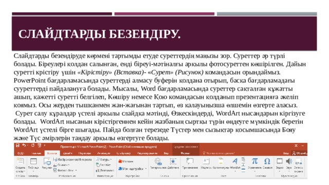Screen dimensions: 329x185
Task: Click the Создать слайд (New Slide) icon
Action: click(x=21, y=161)
